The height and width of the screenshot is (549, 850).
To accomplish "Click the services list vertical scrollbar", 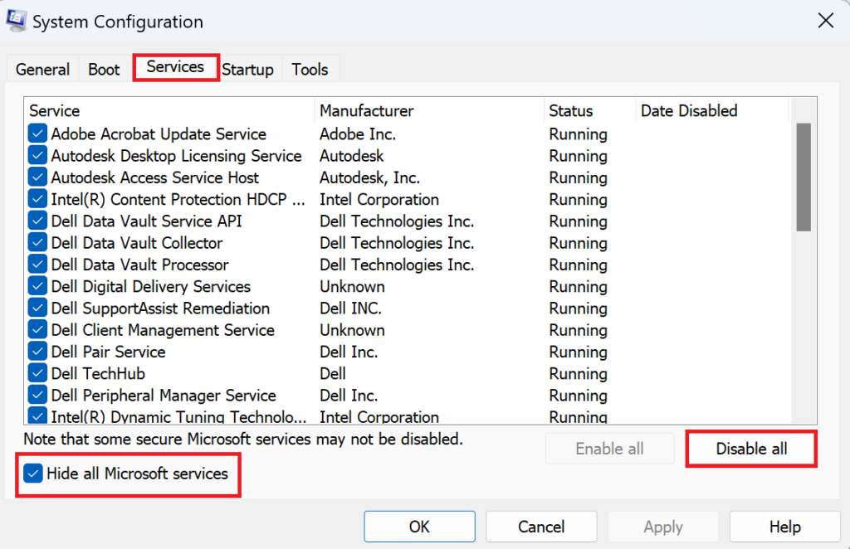I will tap(803, 177).
